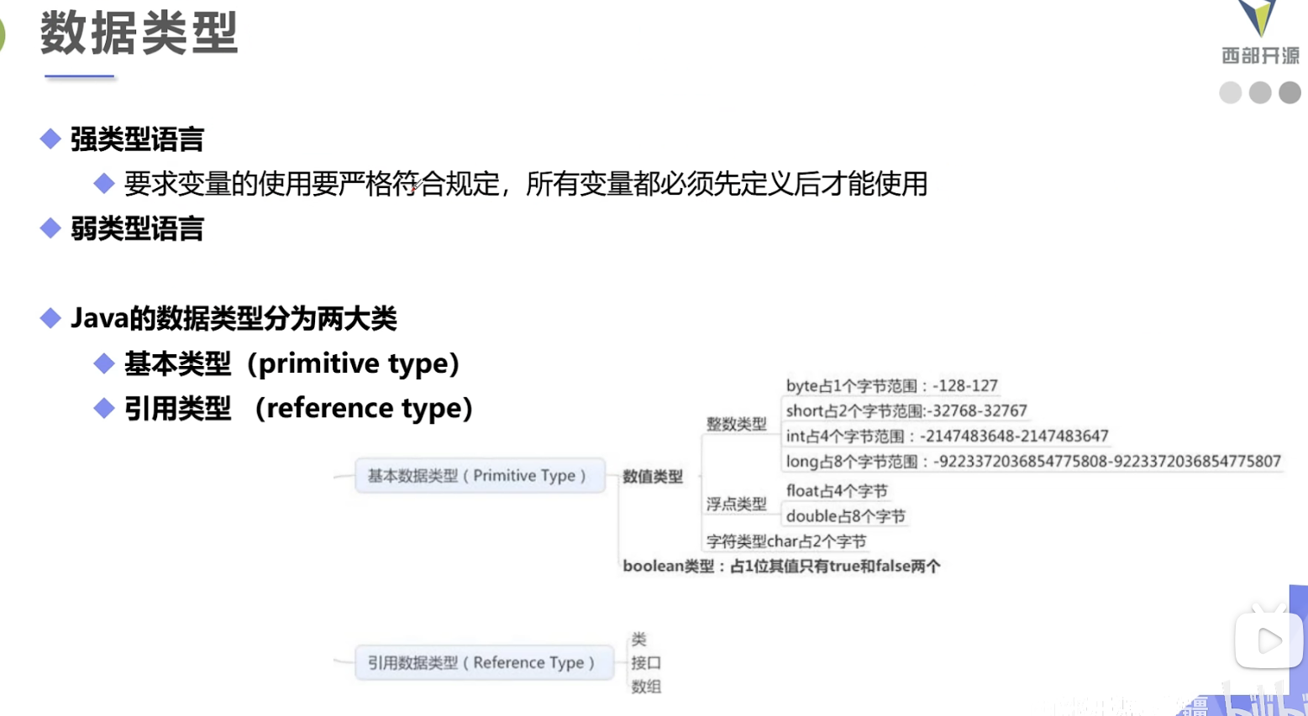Click the boolean类型 description line

click(x=781, y=566)
